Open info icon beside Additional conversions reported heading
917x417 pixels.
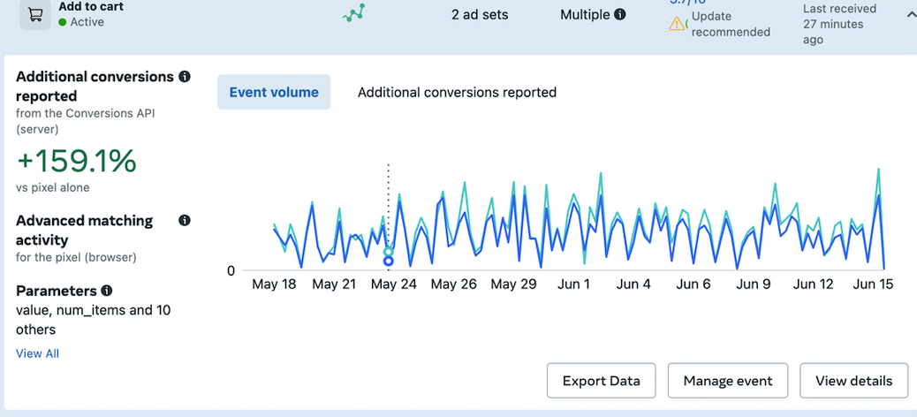point(185,77)
